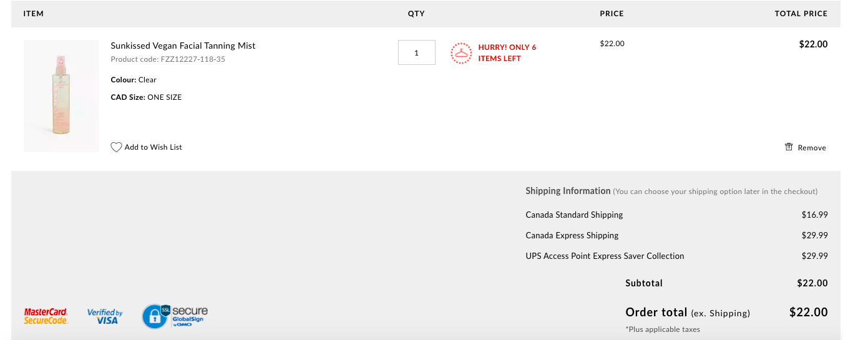Click the Verified by Visa logo
Viewport: 843px width, 340px height.
click(104, 316)
